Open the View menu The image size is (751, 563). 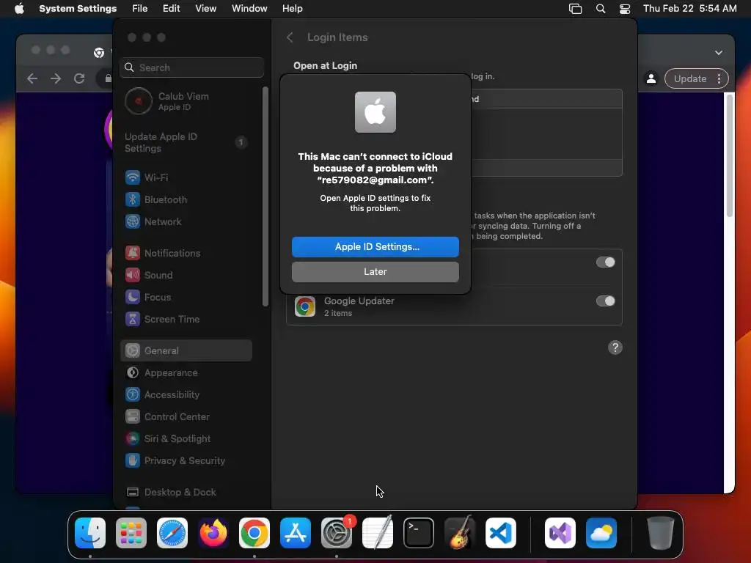(205, 9)
